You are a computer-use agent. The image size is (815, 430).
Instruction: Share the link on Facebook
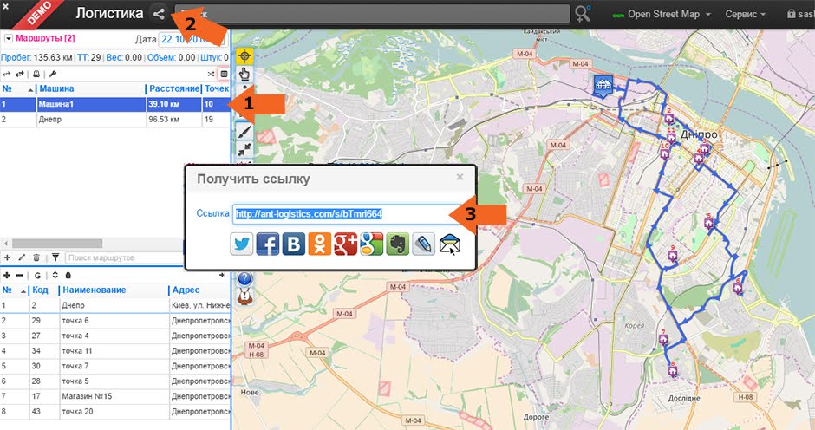click(x=268, y=244)
